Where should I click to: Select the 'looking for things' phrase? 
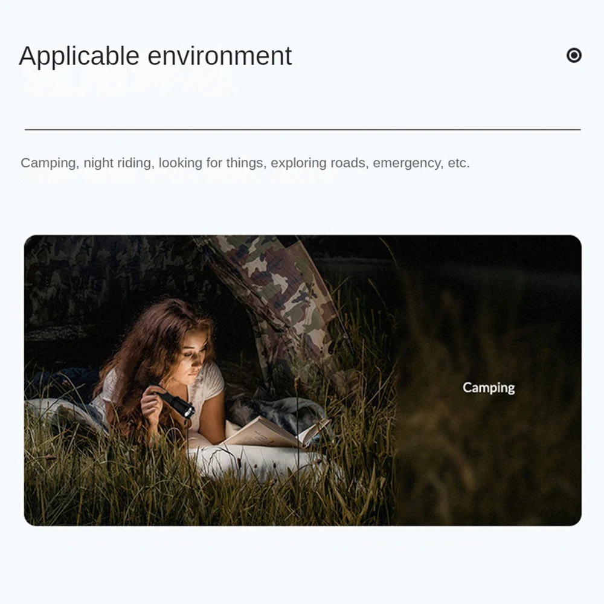212,163
